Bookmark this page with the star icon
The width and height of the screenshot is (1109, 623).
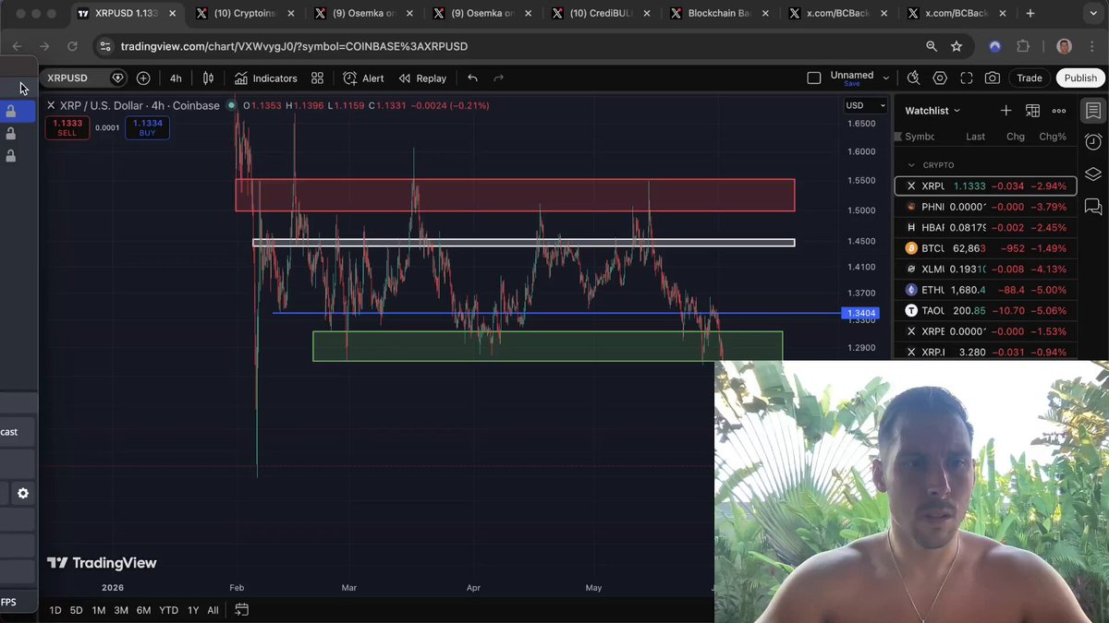[x=957, y=46]
